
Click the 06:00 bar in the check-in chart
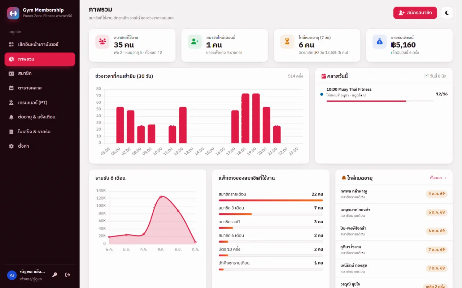[x=120, y=125]
